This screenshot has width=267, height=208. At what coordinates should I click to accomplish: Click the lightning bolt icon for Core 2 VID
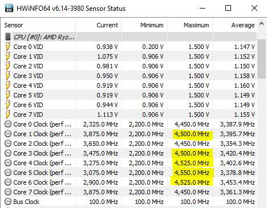coord(8,66)
